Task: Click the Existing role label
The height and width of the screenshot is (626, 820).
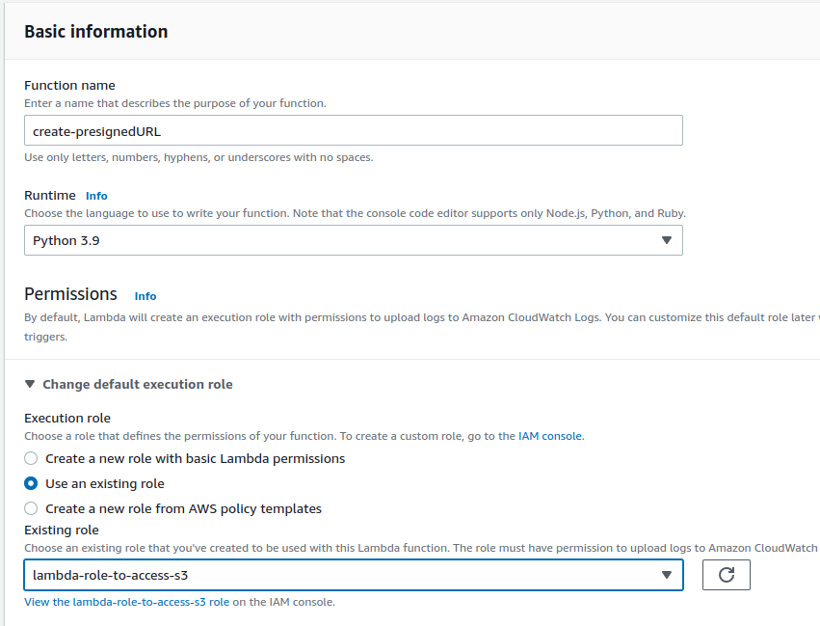Action: pyautogui.click(x=62, y=530)
